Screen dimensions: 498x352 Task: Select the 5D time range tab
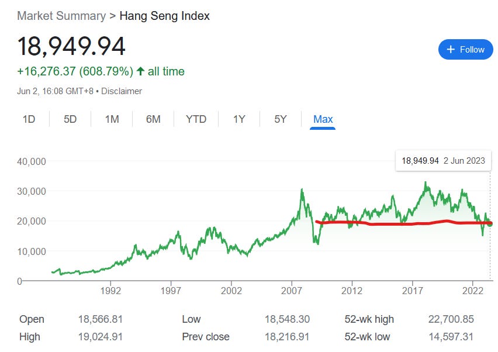click(x=70, y=119)
